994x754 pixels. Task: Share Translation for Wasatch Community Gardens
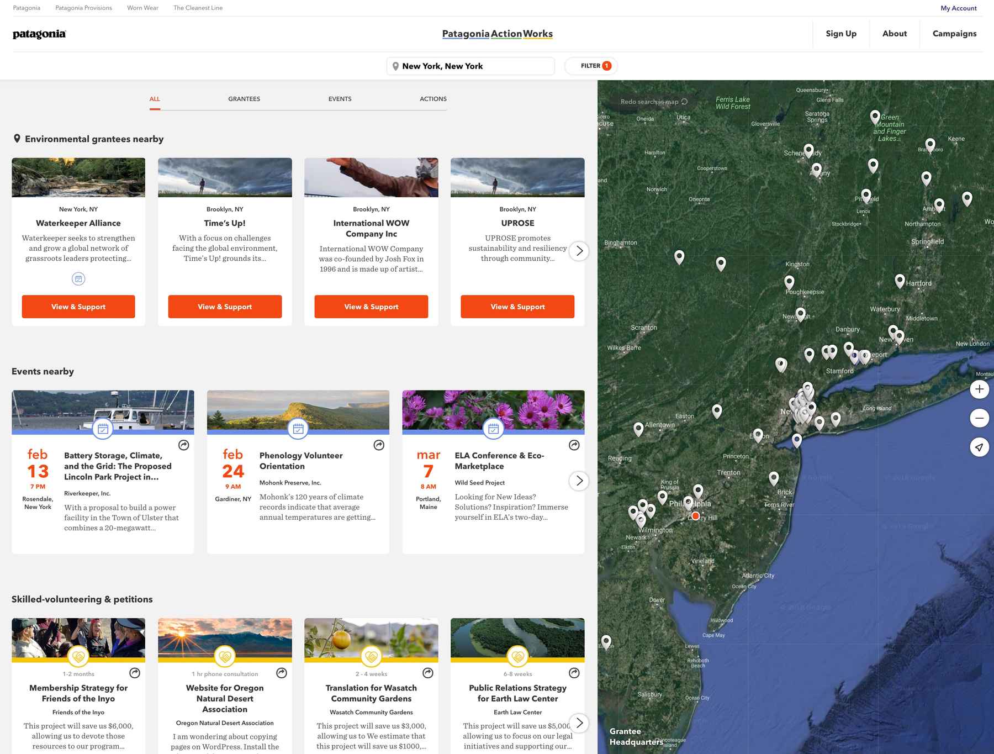(428, 673)
